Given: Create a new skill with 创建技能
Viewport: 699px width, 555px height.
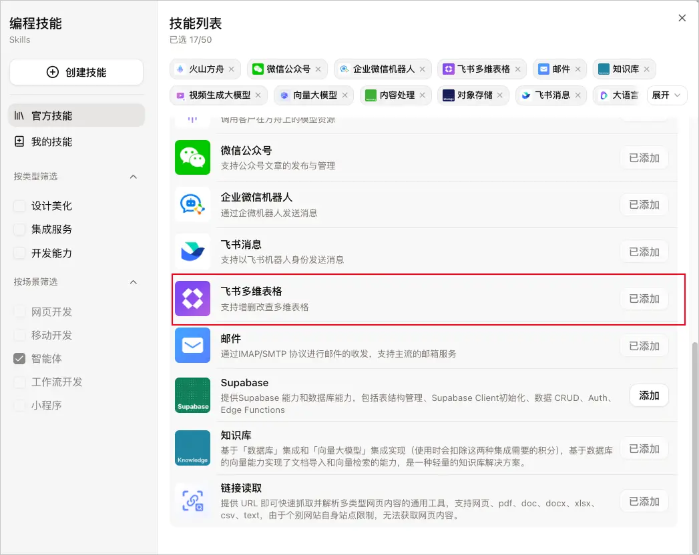Looking at the screenshot, I should point(76,72).
